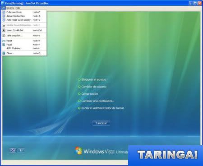Click the Pause icon in the menu

tap(4, 45)
